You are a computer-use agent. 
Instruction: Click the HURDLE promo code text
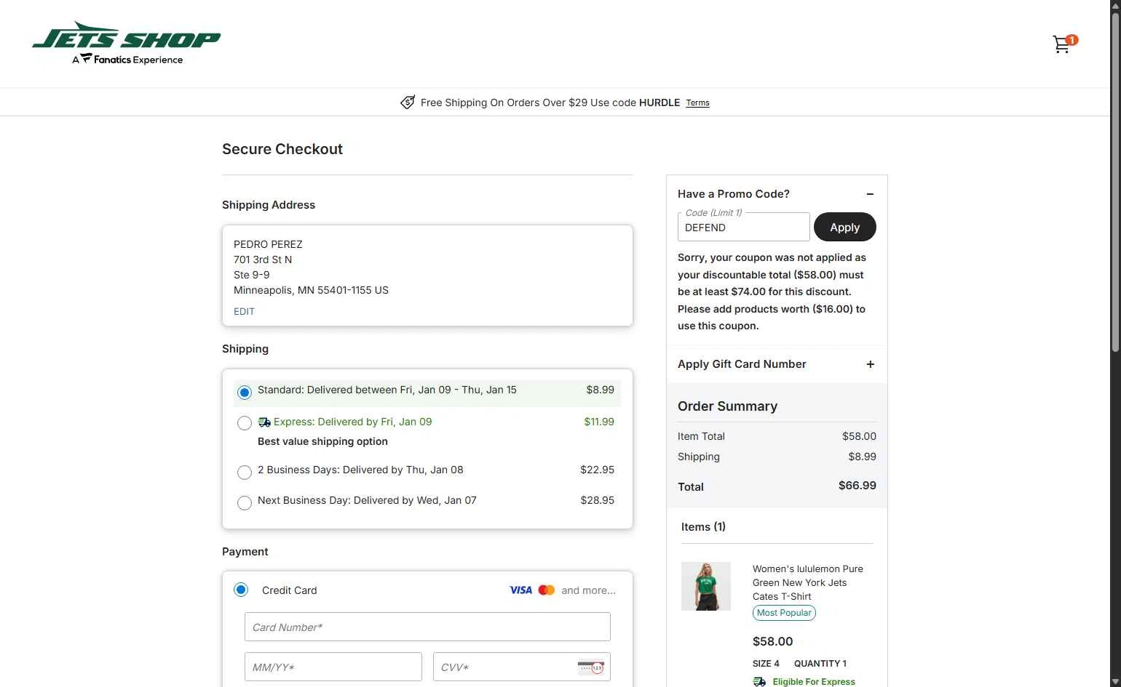(659, 103)
